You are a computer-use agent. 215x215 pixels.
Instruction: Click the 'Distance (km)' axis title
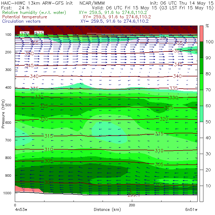pyautogui.click(x=107, y=210)
